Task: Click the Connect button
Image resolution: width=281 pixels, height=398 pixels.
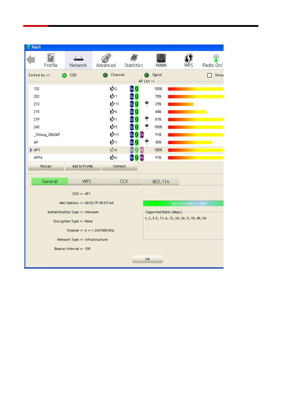Action: (x=119, y=166)
